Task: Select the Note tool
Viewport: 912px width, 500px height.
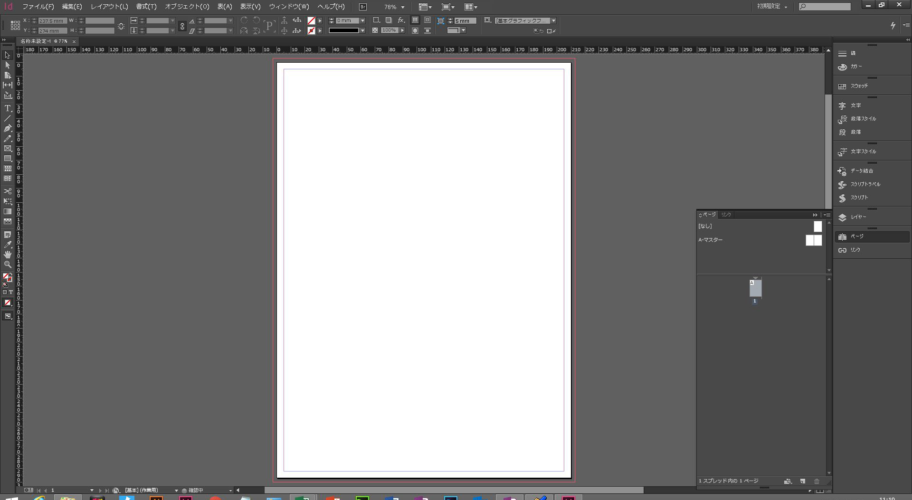Action: (7, 235)
